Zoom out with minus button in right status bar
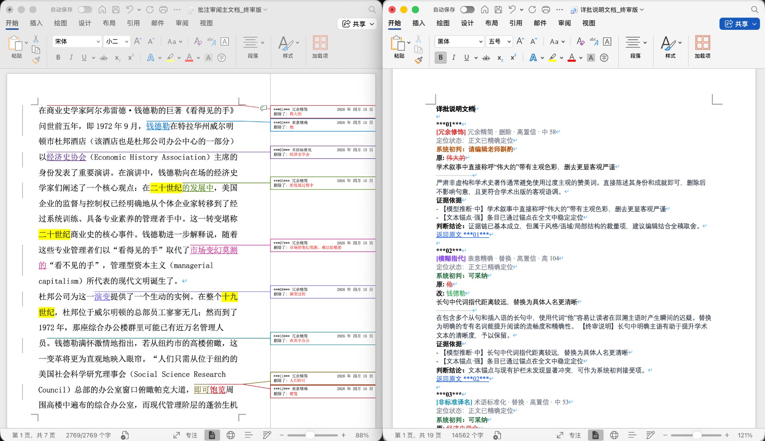This screenshot has width=765, height=441. pyautogui.click(x=665, y=435)
